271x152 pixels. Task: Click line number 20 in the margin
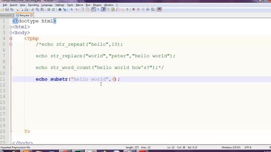point(3,131)
